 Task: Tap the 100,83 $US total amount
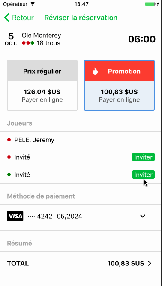click(126, 263)
